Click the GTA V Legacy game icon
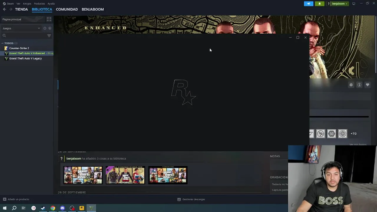Screen dimensions: 377x212 6,58
